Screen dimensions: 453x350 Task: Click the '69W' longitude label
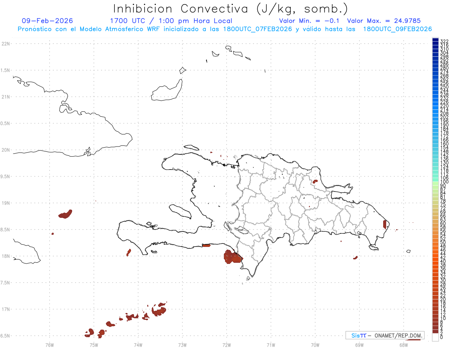359,344
